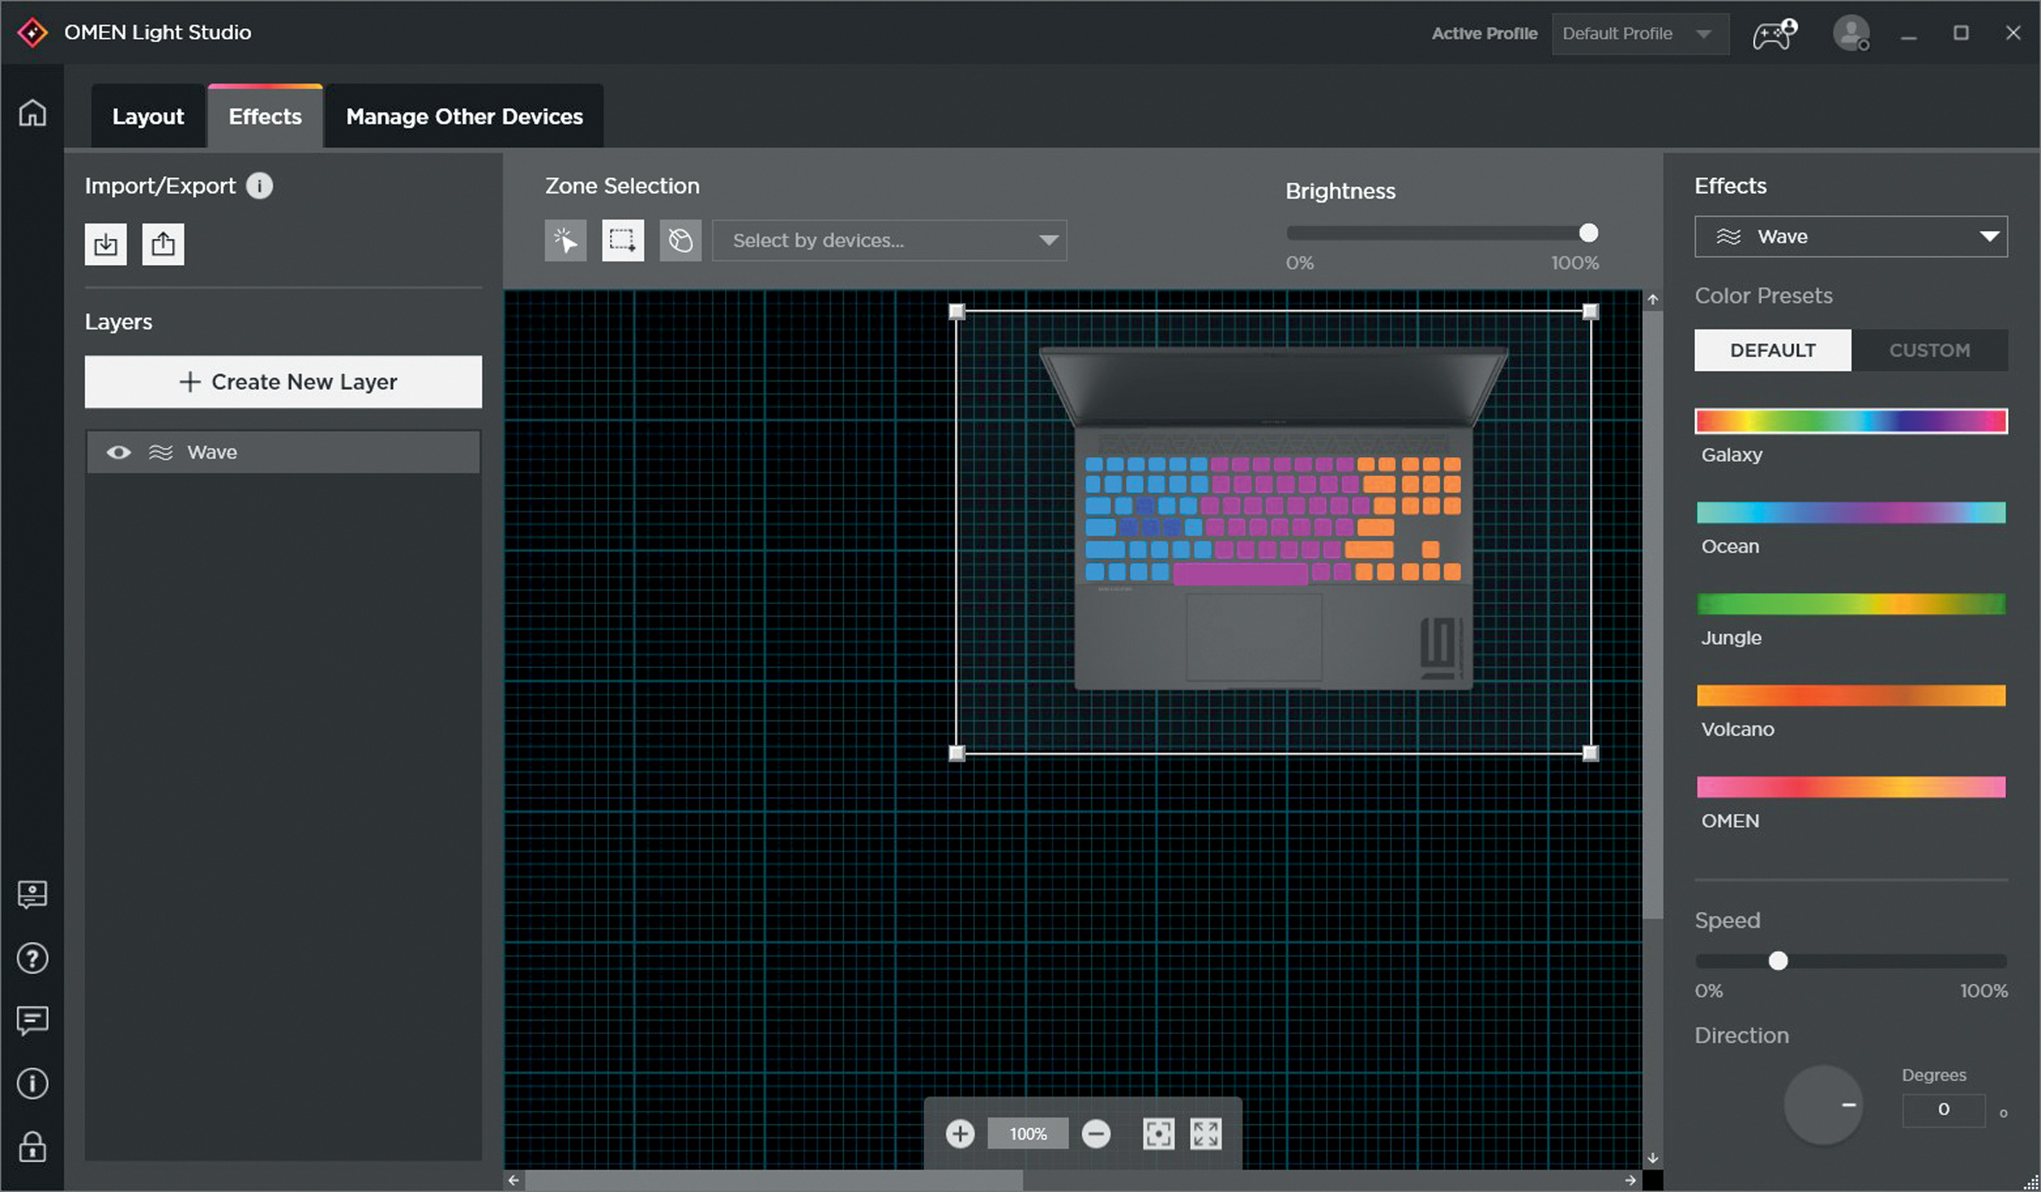This screenshot has width=2041, height=1192.
Task: Click Create New Layer button
Action: coord(283,382)
